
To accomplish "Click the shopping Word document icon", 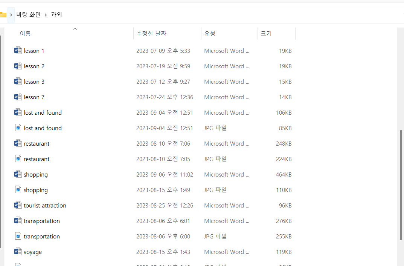I will point(18,174).
